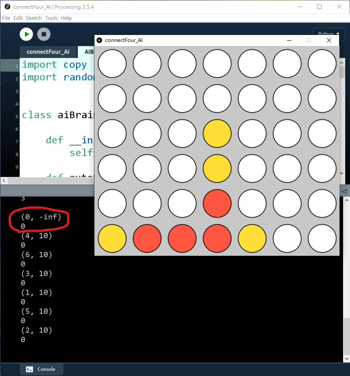Click the yellow disc in bottom-left corner
Screen dimensions: 350x376
(112, 239)
